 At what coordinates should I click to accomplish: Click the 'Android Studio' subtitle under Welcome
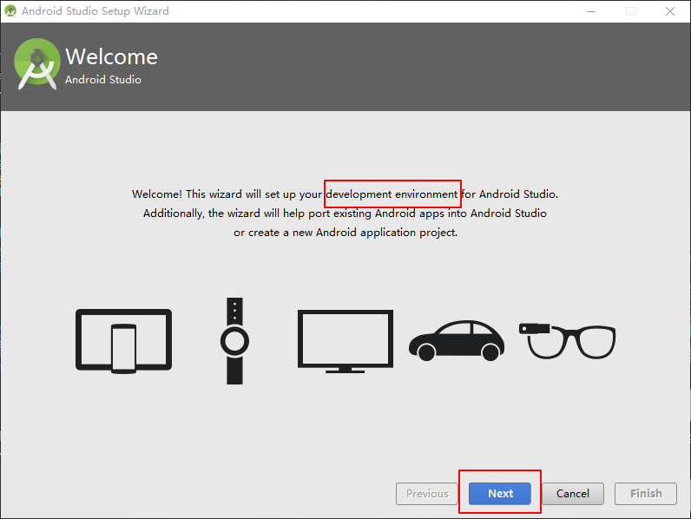click(x=103, y=80)
